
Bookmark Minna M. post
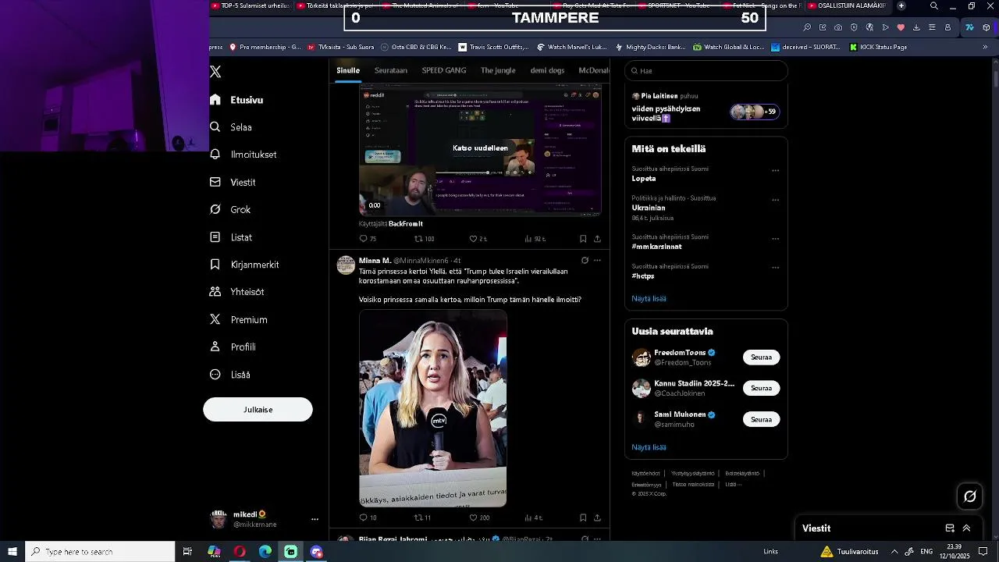click(583, 518)
